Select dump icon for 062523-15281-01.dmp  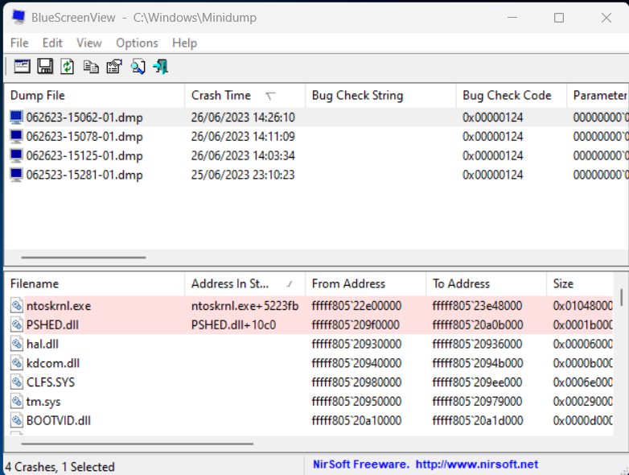(16, 175)
